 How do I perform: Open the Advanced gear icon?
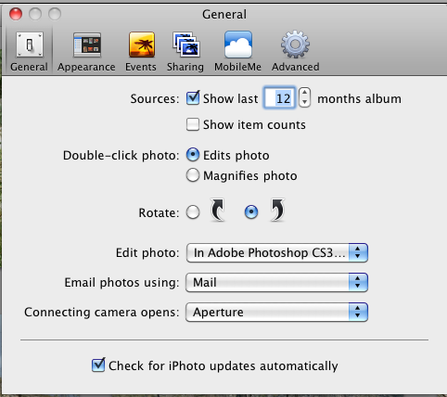[x=295, y=45]
